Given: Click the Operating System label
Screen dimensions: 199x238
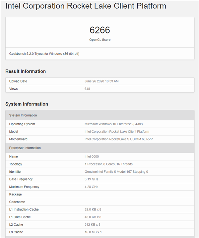Looking at the screenshot, I should [x=22, y=124].
